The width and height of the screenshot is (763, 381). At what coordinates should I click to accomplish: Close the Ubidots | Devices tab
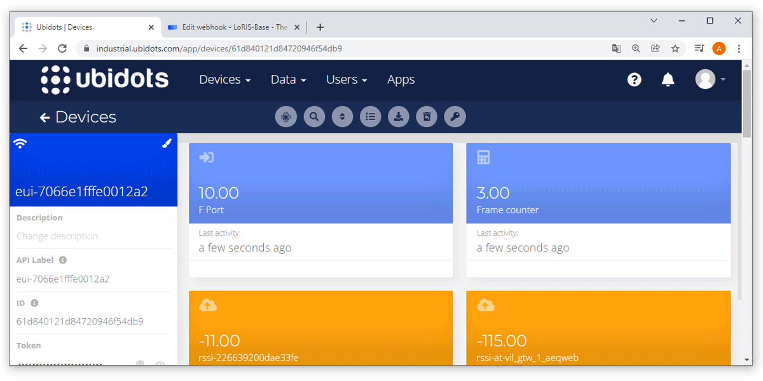click(151, 27)
